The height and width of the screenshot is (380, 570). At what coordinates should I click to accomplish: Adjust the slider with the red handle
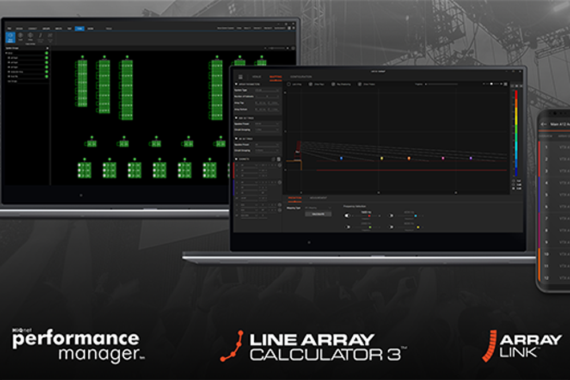366,216
